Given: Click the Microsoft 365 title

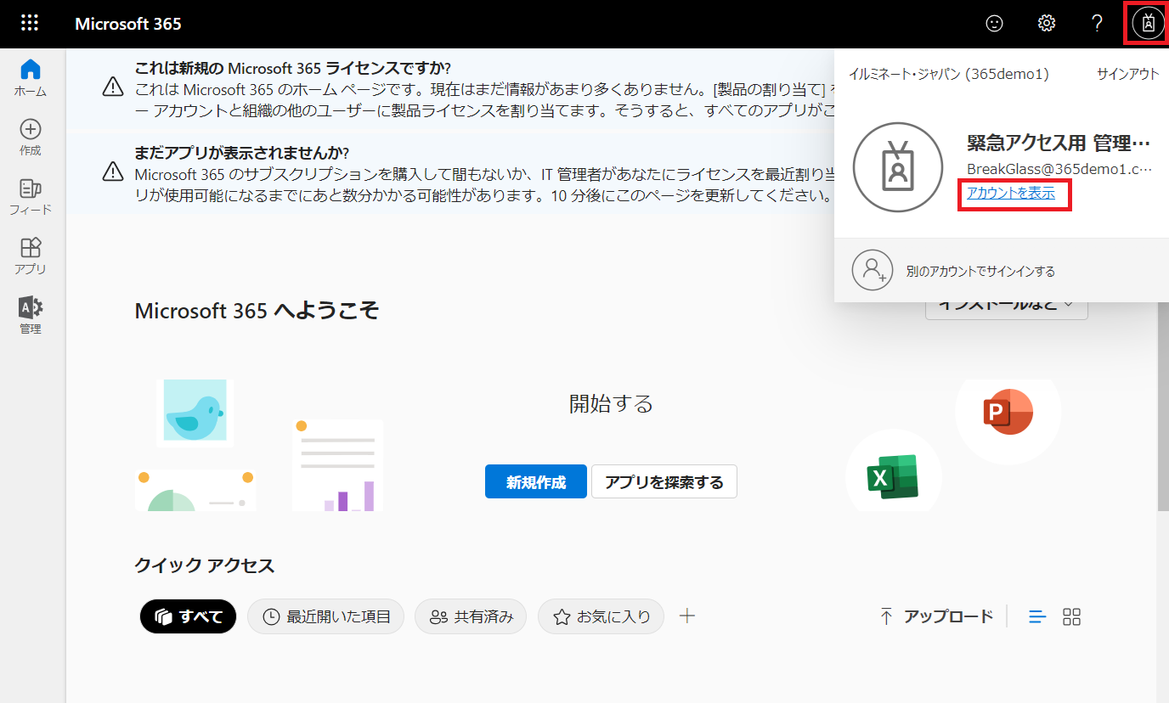Looking at the screenshot, I should [128, 24].
